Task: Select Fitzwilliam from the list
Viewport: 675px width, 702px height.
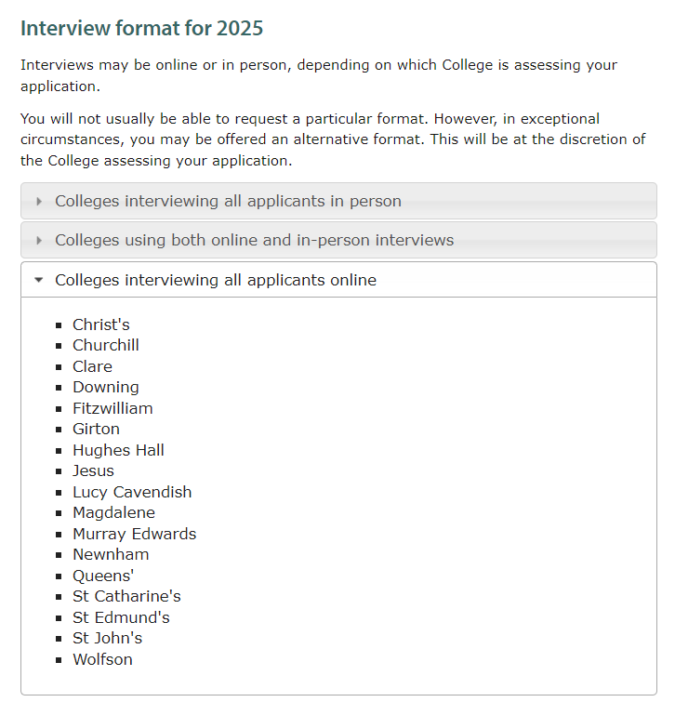Action: click(112, 408)
